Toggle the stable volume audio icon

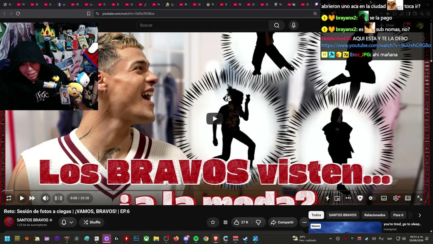coord(58,198)
